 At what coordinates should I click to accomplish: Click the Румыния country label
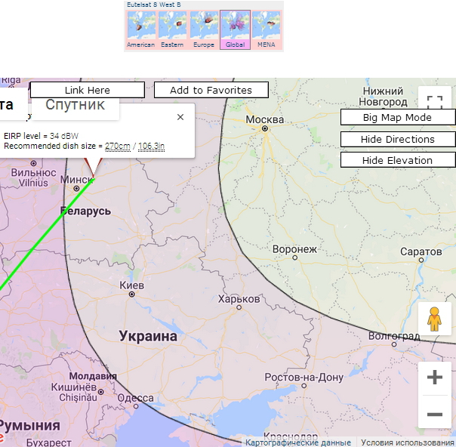pos(29,425)
